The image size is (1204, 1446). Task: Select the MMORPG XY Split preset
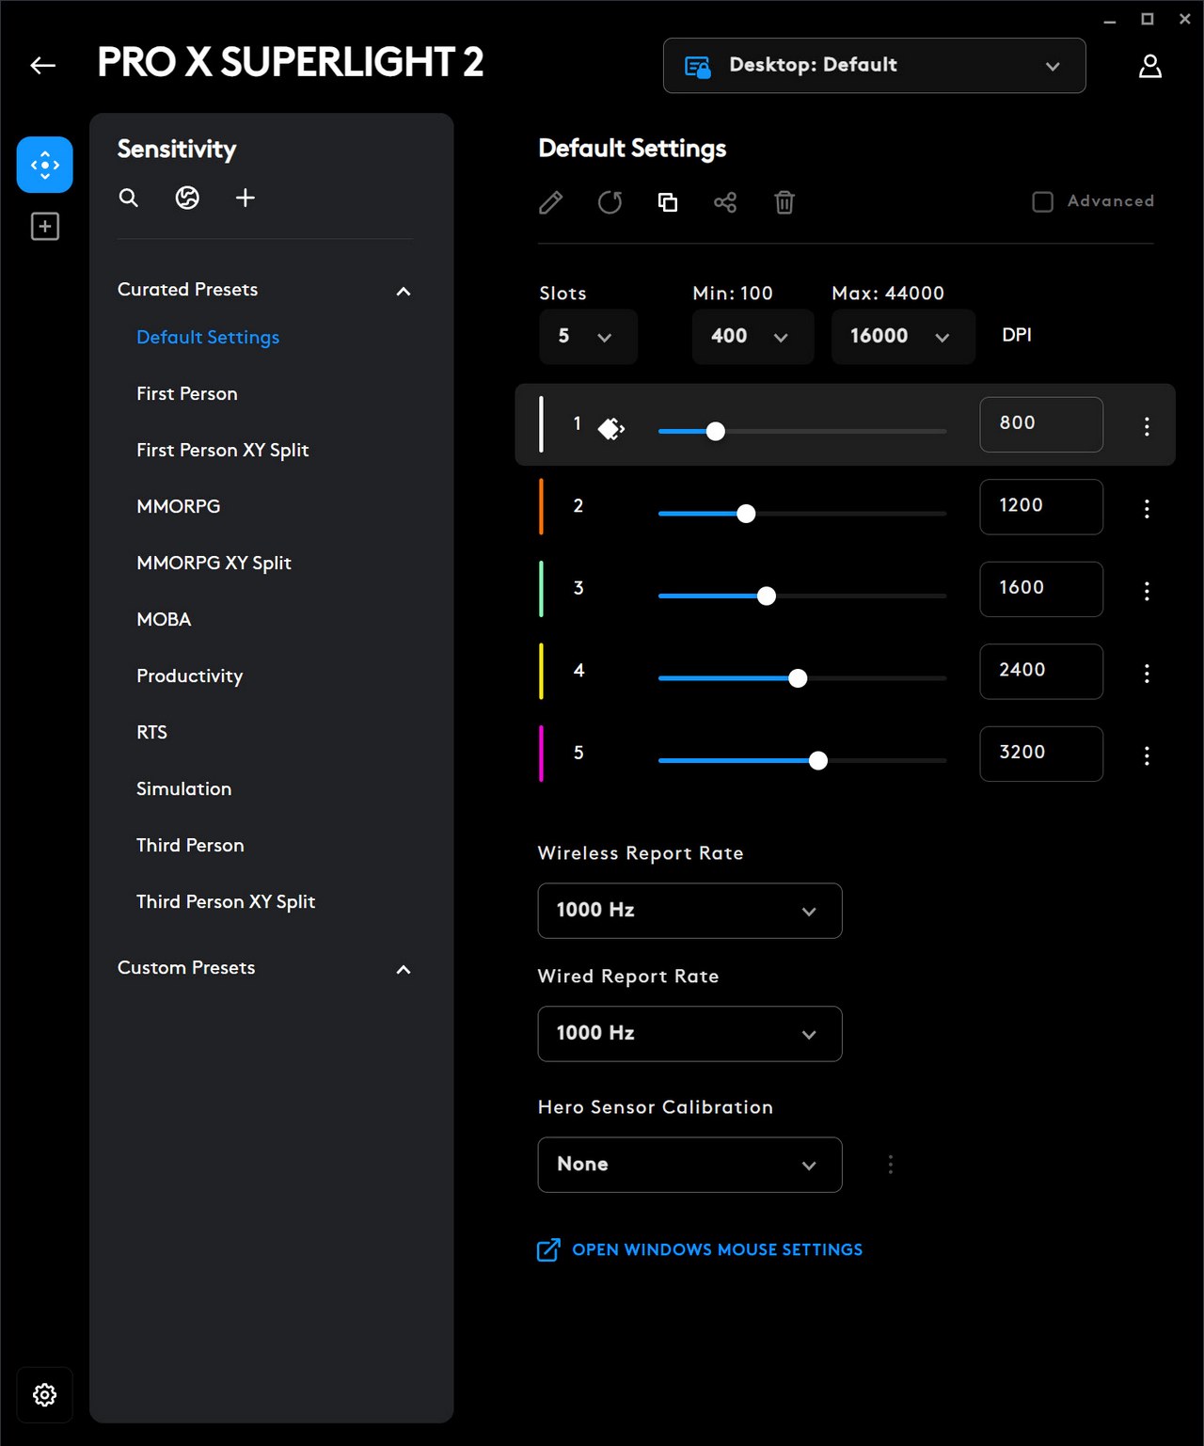(x=214, y=563)
